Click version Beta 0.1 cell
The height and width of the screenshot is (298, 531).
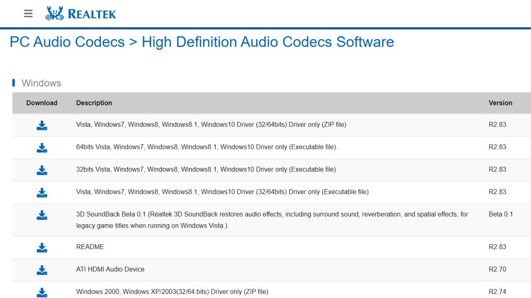pos(501,214)
